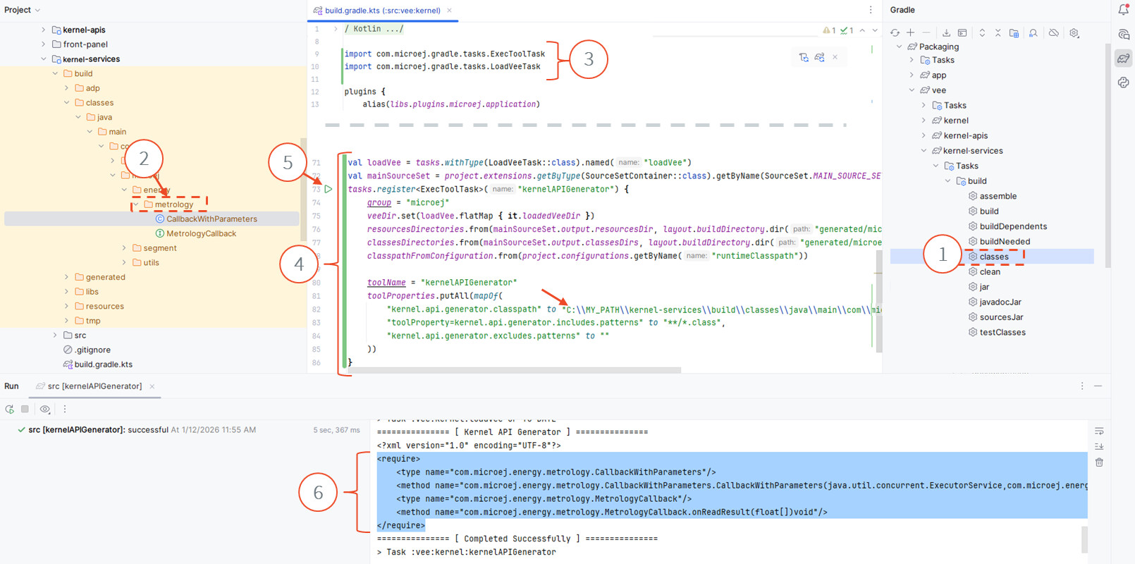The height and width of the screenshot is (564, 1135).
Task: Toggle soft-wrap in run console
Action: (x=1099, y=431)
